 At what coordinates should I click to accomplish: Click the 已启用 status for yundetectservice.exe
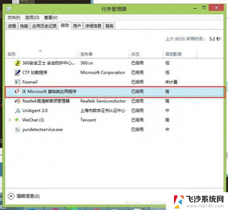coord(137,130)
